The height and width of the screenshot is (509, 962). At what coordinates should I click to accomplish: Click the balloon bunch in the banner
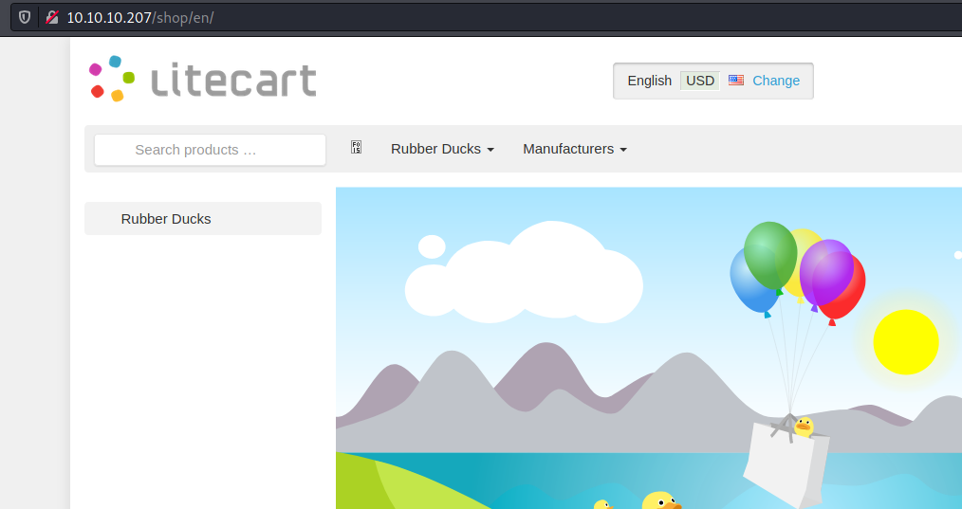click(x=798, y=273)
